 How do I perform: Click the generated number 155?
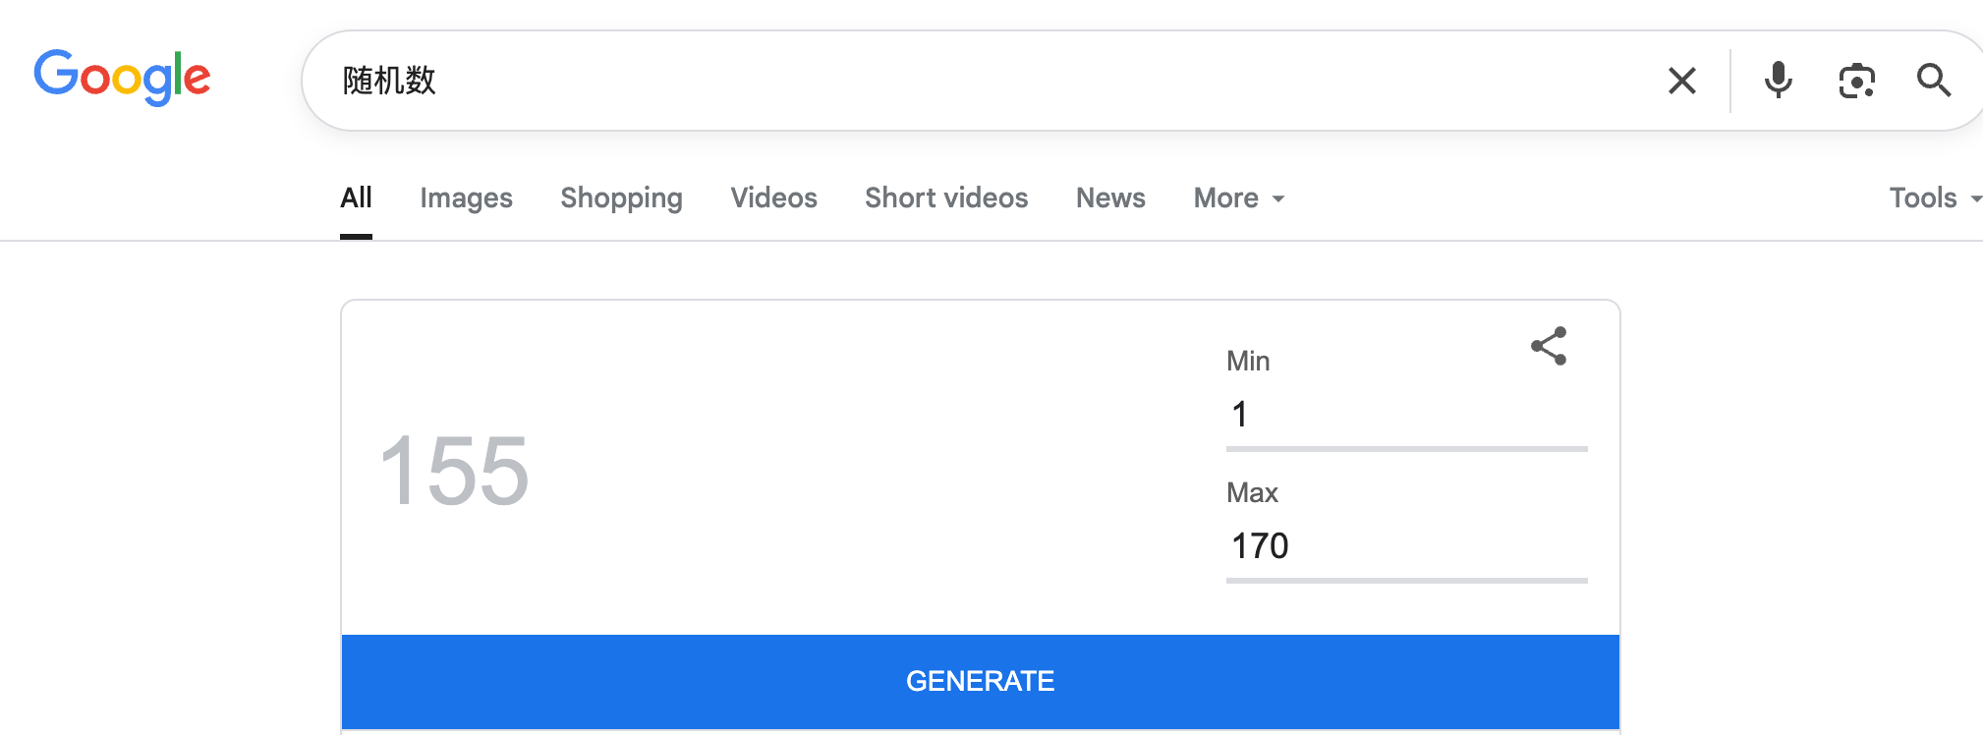(454, 472)
